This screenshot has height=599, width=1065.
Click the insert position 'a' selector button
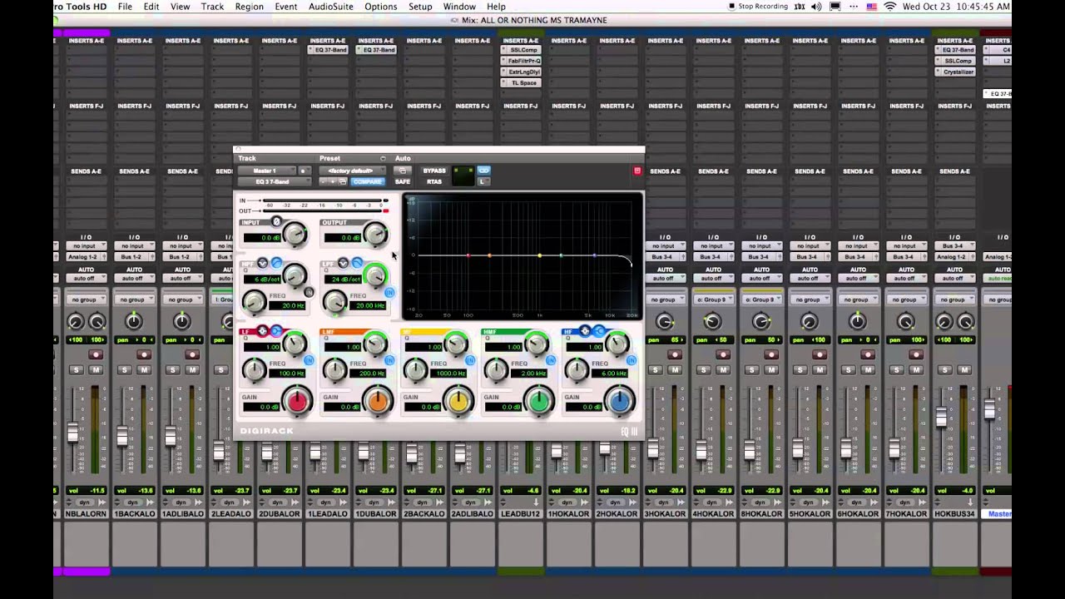pos(305,171)
